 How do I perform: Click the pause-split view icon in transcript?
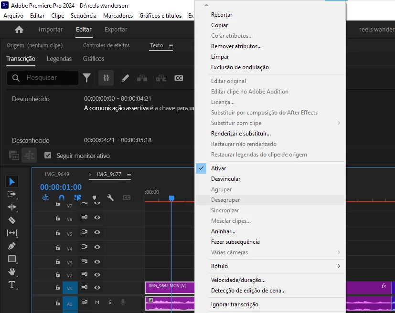pyautogui.click(x=106, y=78)
